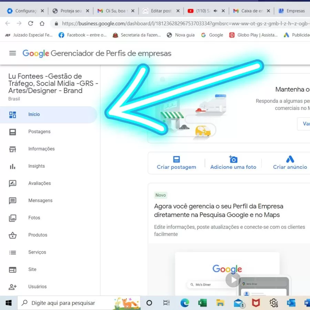Open the Mensagens chat icon

[12, 201]
